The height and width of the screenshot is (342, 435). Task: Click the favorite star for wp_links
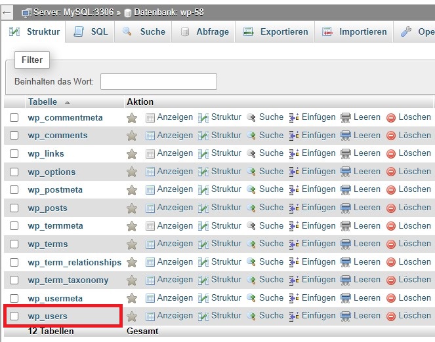(132, 154)
